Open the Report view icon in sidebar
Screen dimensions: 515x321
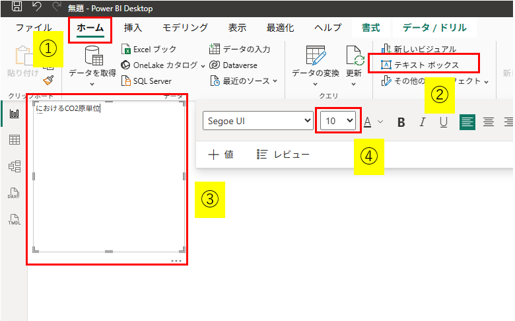(x=15, y=114)
